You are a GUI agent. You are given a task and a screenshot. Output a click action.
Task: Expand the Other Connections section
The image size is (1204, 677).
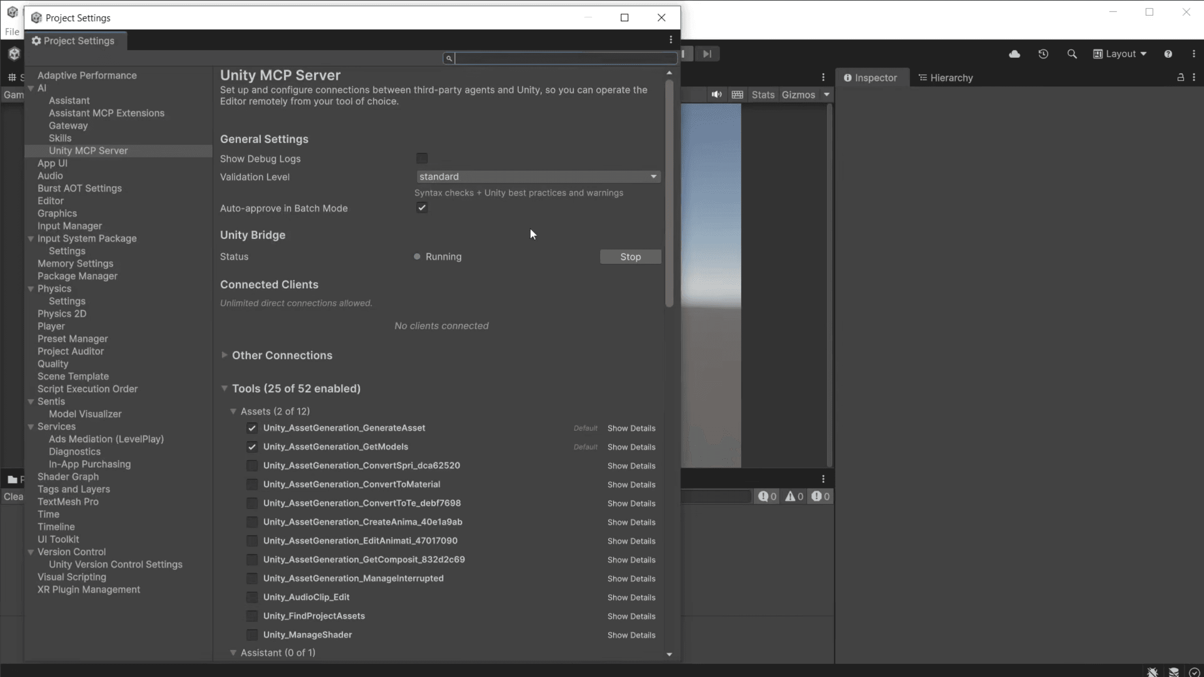pyautogui.click(x=224, y=355)
